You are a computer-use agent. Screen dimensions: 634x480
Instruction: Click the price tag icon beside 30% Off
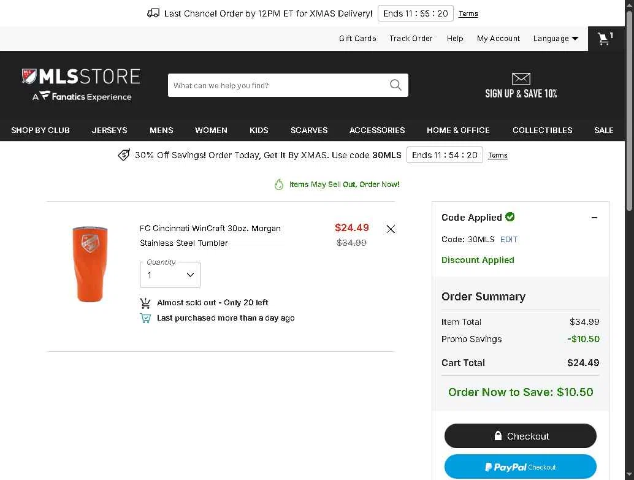coord(124,155)
